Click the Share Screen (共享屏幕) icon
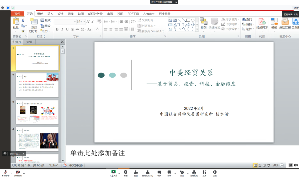Screen dimensions: 299x177 point(113,172)
